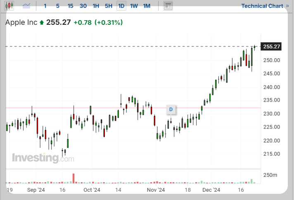Choose the 1H timeframe
The width and height of the screenshot is (294, 200).
pos(96,6)
